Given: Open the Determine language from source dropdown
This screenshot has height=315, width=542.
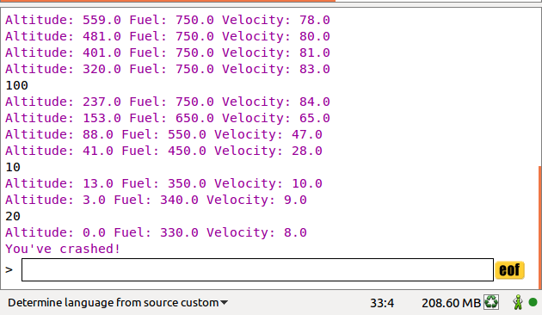Looking at the screenshot, I should pos(118,303).
